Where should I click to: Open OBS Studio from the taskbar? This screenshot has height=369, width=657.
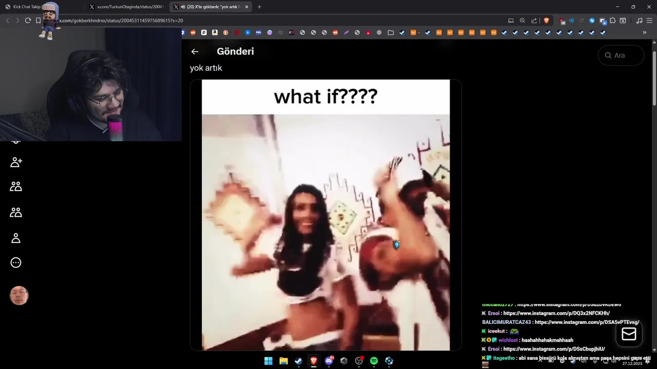[359, 361]
